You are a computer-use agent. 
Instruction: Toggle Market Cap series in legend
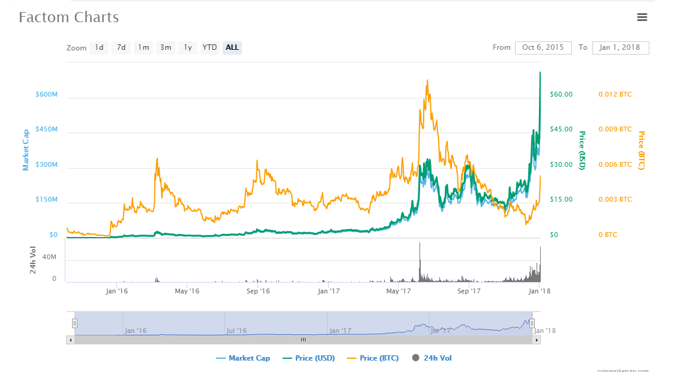tap(243, 358)
